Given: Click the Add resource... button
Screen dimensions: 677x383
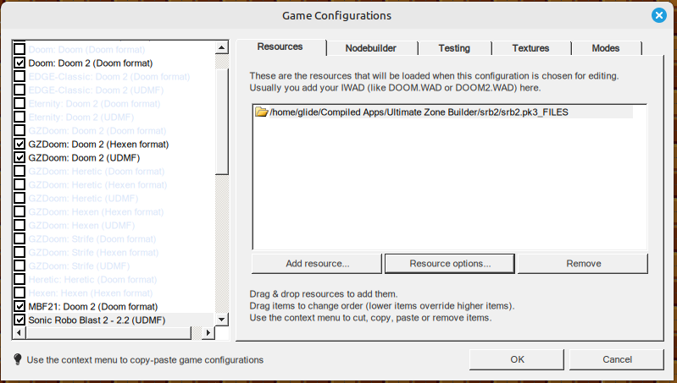Looking at the screenshot, I should click(317, 264).
